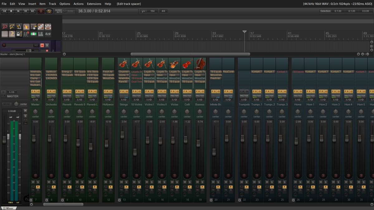Open the Extensions menu
The width and height of the screenshot is (374, 210).
(x=94, y=4)
